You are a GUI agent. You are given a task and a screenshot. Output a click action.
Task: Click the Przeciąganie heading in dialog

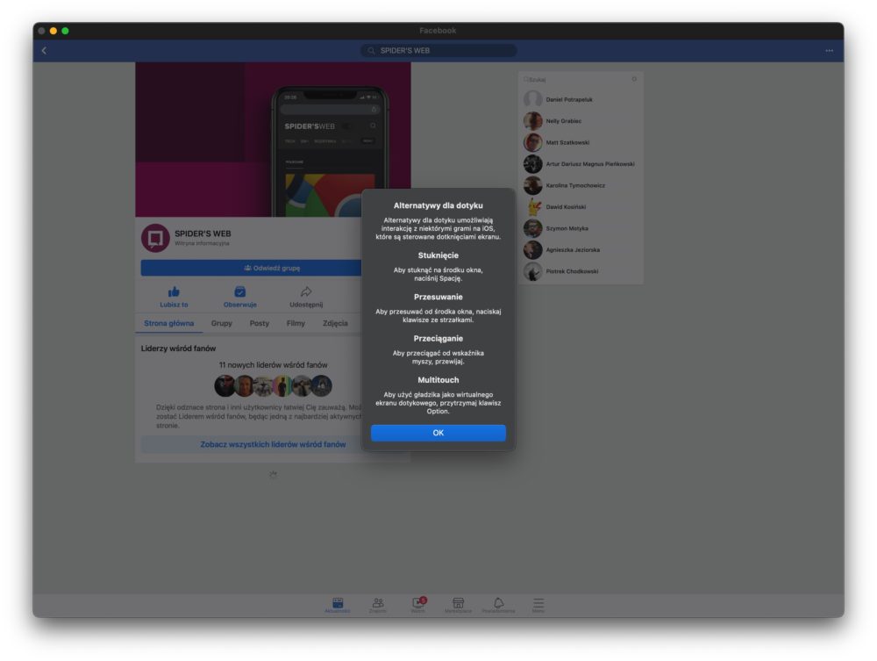pos(438,339)
